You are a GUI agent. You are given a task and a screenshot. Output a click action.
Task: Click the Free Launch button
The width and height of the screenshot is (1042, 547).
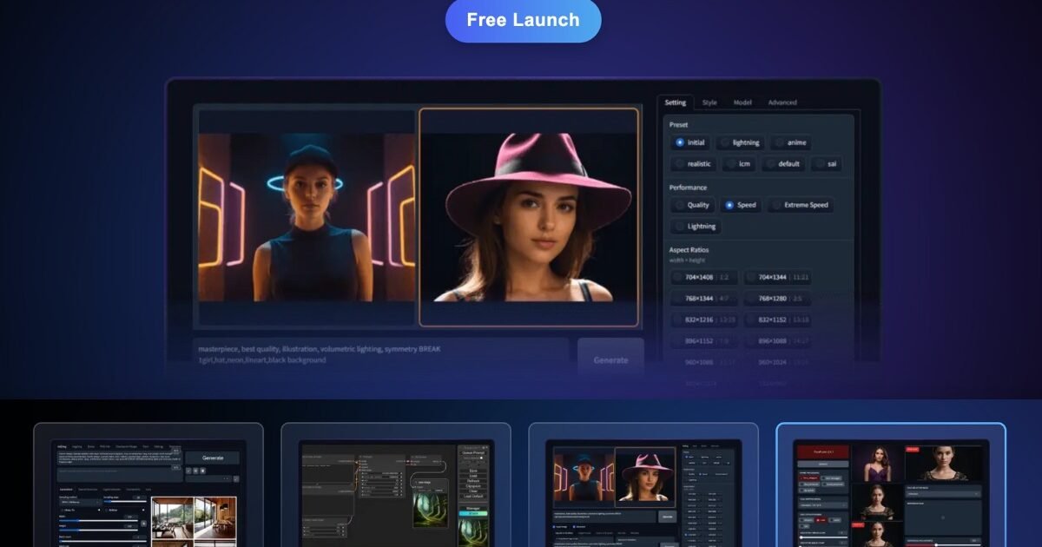(523, 20)
